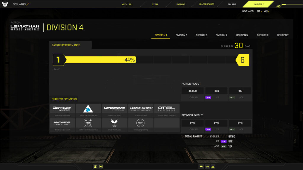Select the Defiance Industries sponsor tile
The width and height of the screenshot is (303, 170).
pyautogui.click(x=62, y=109)
